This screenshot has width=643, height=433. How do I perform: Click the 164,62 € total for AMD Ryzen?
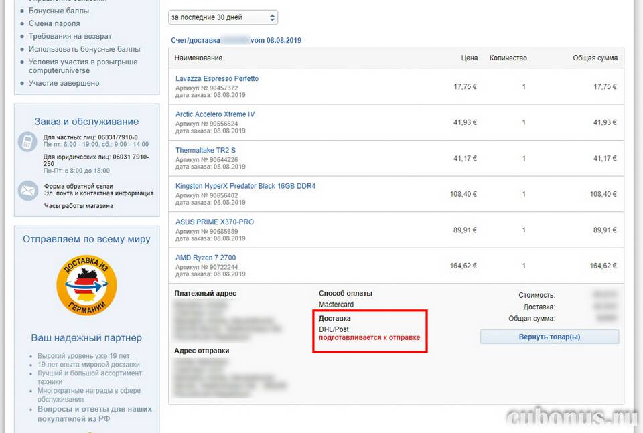click(x=603, y=266)
